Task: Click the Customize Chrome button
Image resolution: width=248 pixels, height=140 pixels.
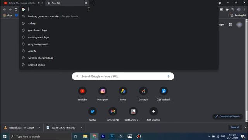Action: pyautogui.click(x=227, y=117)
